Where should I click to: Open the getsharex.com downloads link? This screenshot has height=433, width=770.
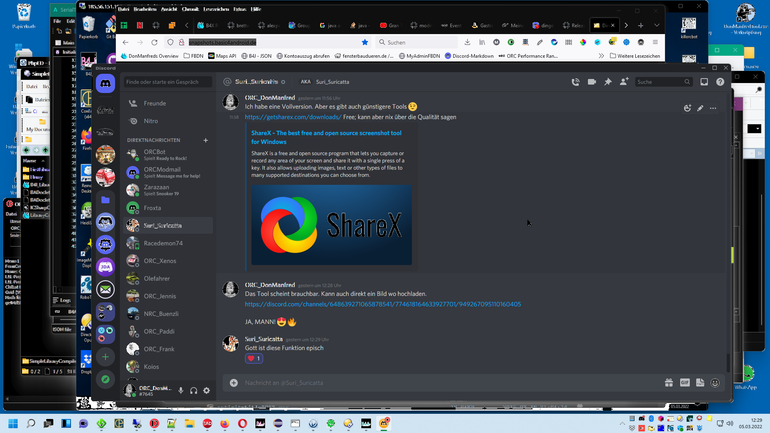[293, 117]
